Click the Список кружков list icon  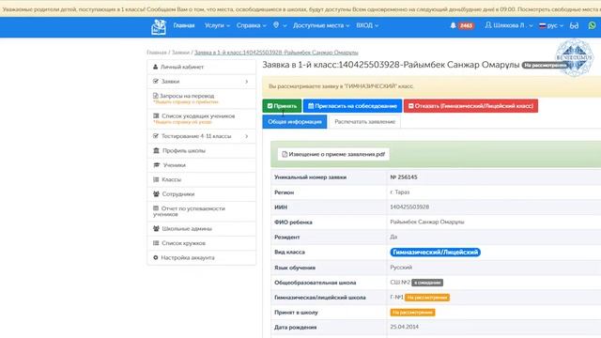tap(156, 243)
